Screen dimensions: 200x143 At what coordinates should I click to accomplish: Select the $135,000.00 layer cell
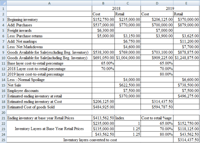point(103,129)
